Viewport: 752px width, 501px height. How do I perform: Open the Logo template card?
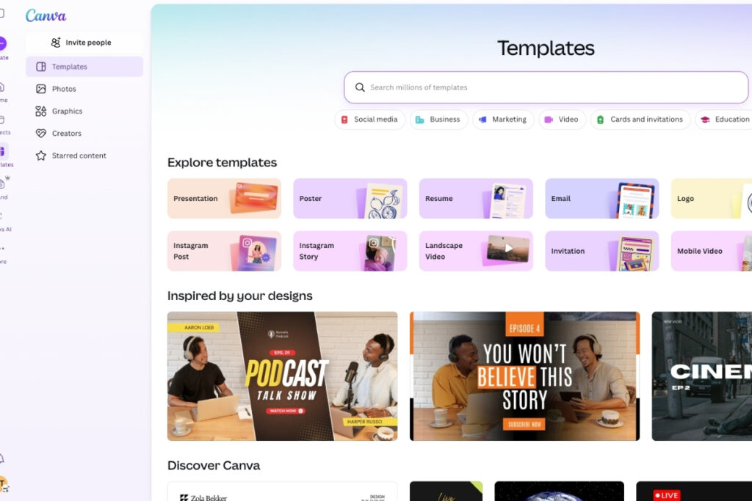pyautogui.click(x=712, y=198)
